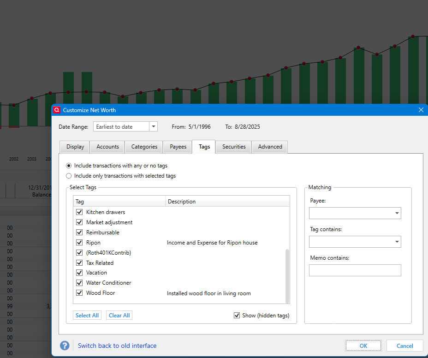Image resolution: width=428 pixels, height=358 pixels.
Task: Uncheck the Ripon tag checkbox
Action: [79, 242]
